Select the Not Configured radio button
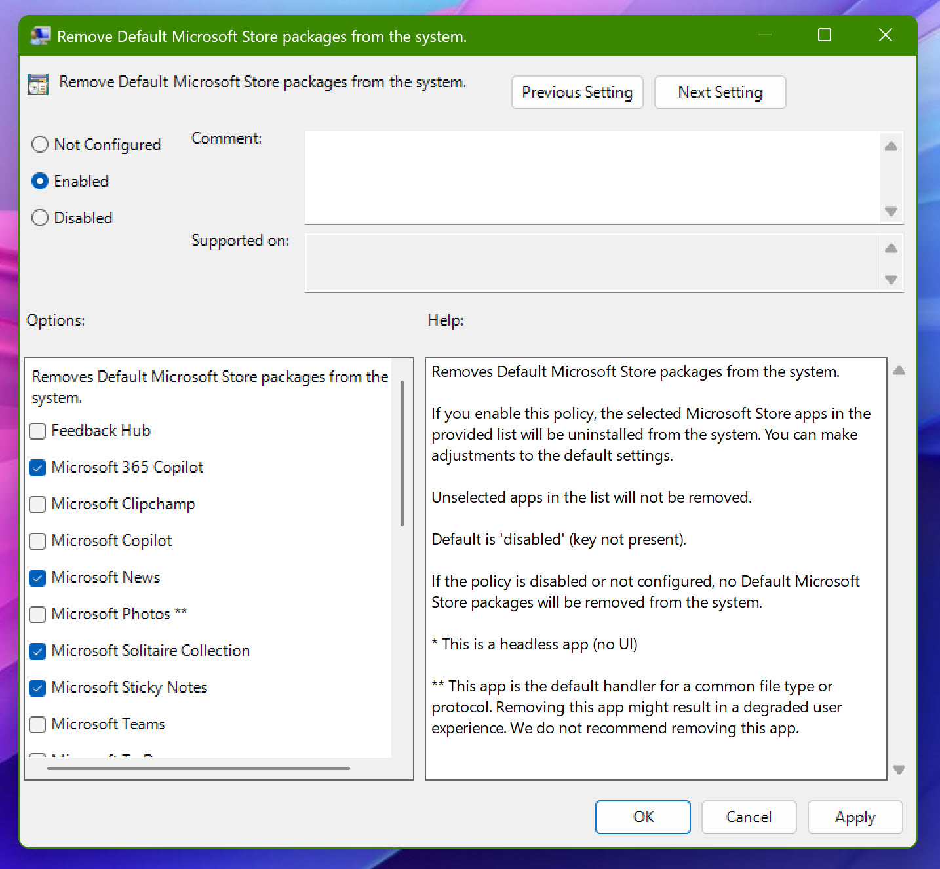Image resolution: width=940 pixels, height=869 pixels. pyautogui.click(x=40, y=144)
